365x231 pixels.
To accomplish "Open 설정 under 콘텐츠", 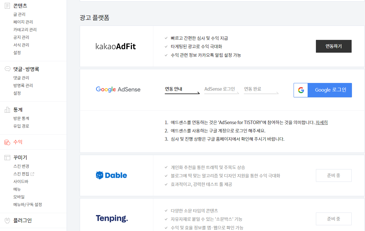I will 17,53.
